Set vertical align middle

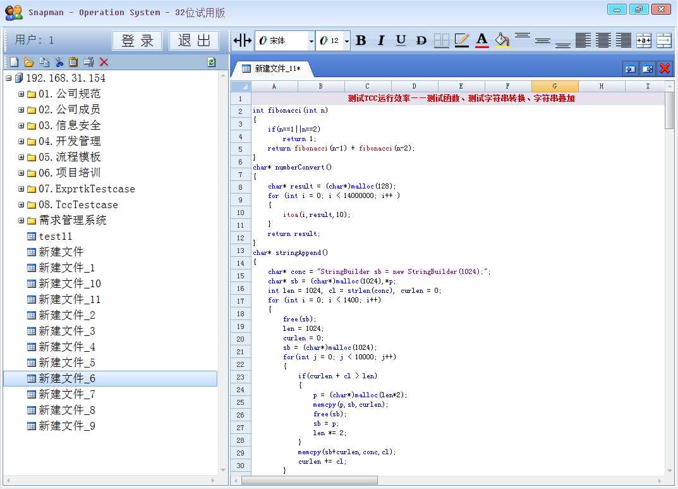tap(542, 40)
